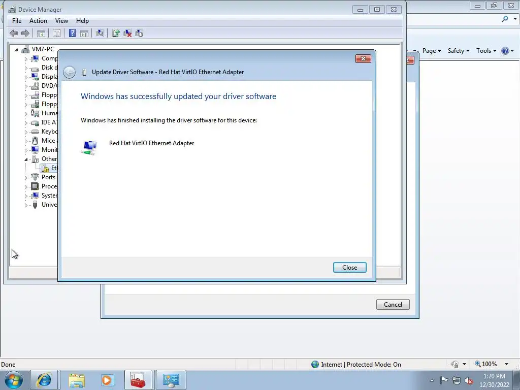Image resolution: width=520 pixels, height=390 pixels.
Task: Expand the Computer category node
Action: 26,59
